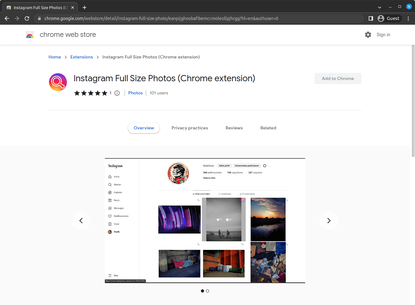Open the Reviews tab

pyautogui.click(x=234, y=128)
